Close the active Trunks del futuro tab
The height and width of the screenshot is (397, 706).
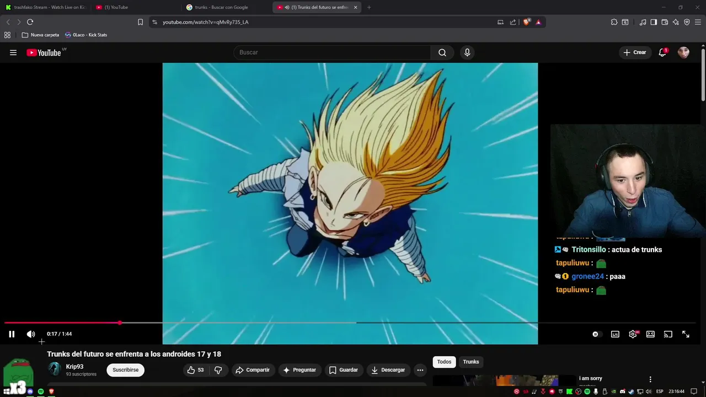(x=356, y=7)
